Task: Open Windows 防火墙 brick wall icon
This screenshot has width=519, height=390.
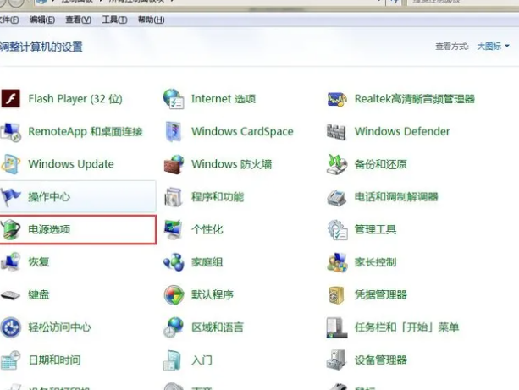Action: coord(174,164)
